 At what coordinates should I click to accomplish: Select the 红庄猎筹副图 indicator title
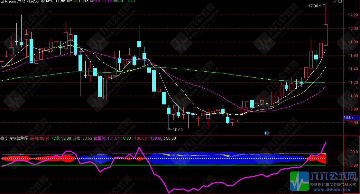pos(17,138)
